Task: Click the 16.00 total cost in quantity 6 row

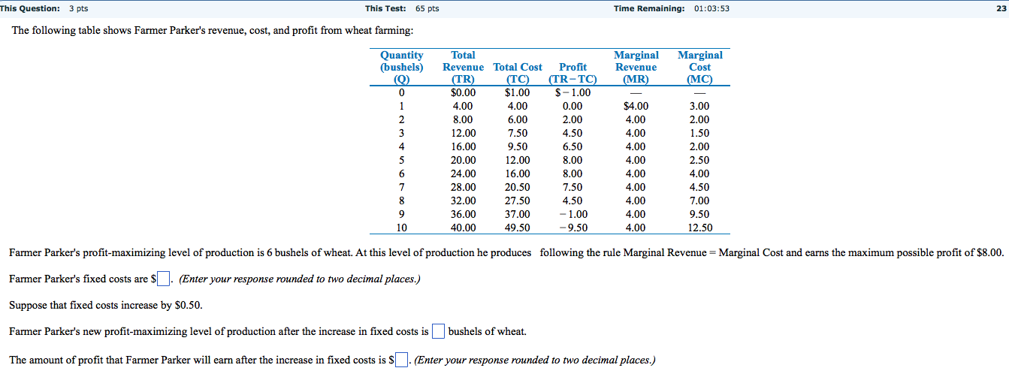Action: (x=517, y=173)
